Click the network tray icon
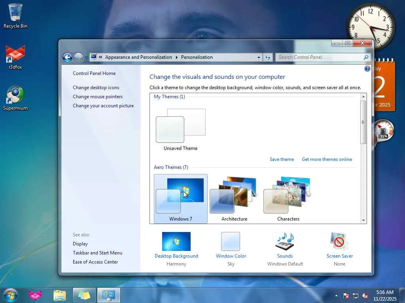The height and width of the screenshot is (303, 405). (356, 296)
